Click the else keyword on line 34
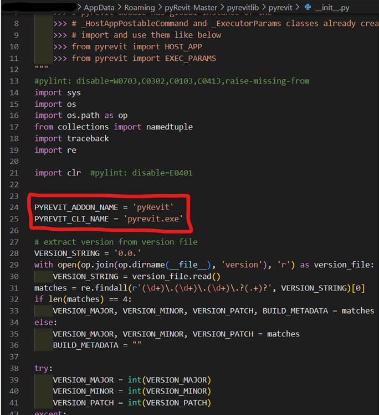 (46, 323)
